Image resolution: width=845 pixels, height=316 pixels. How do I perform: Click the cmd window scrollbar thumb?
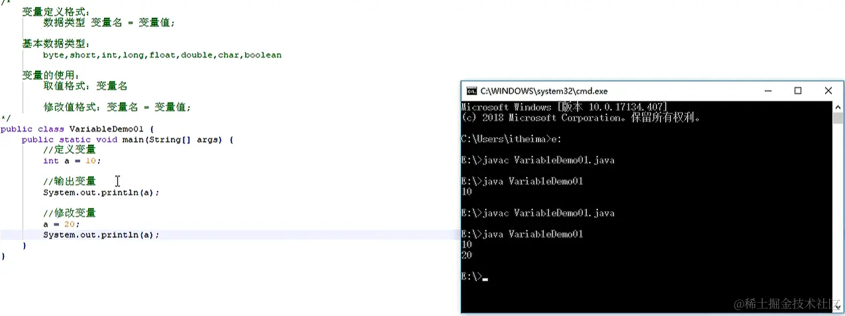838,118
